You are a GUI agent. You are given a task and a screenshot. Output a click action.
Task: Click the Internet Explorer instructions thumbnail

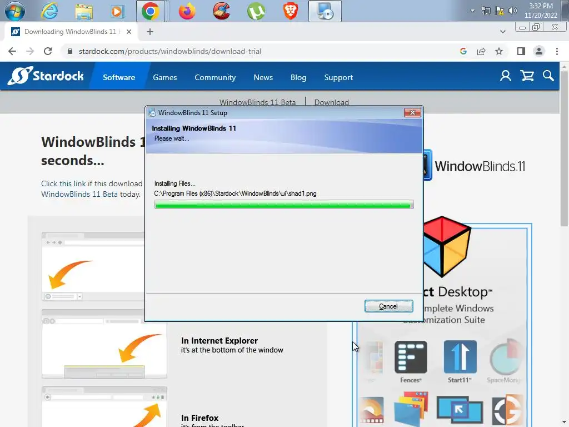point(104,344)
